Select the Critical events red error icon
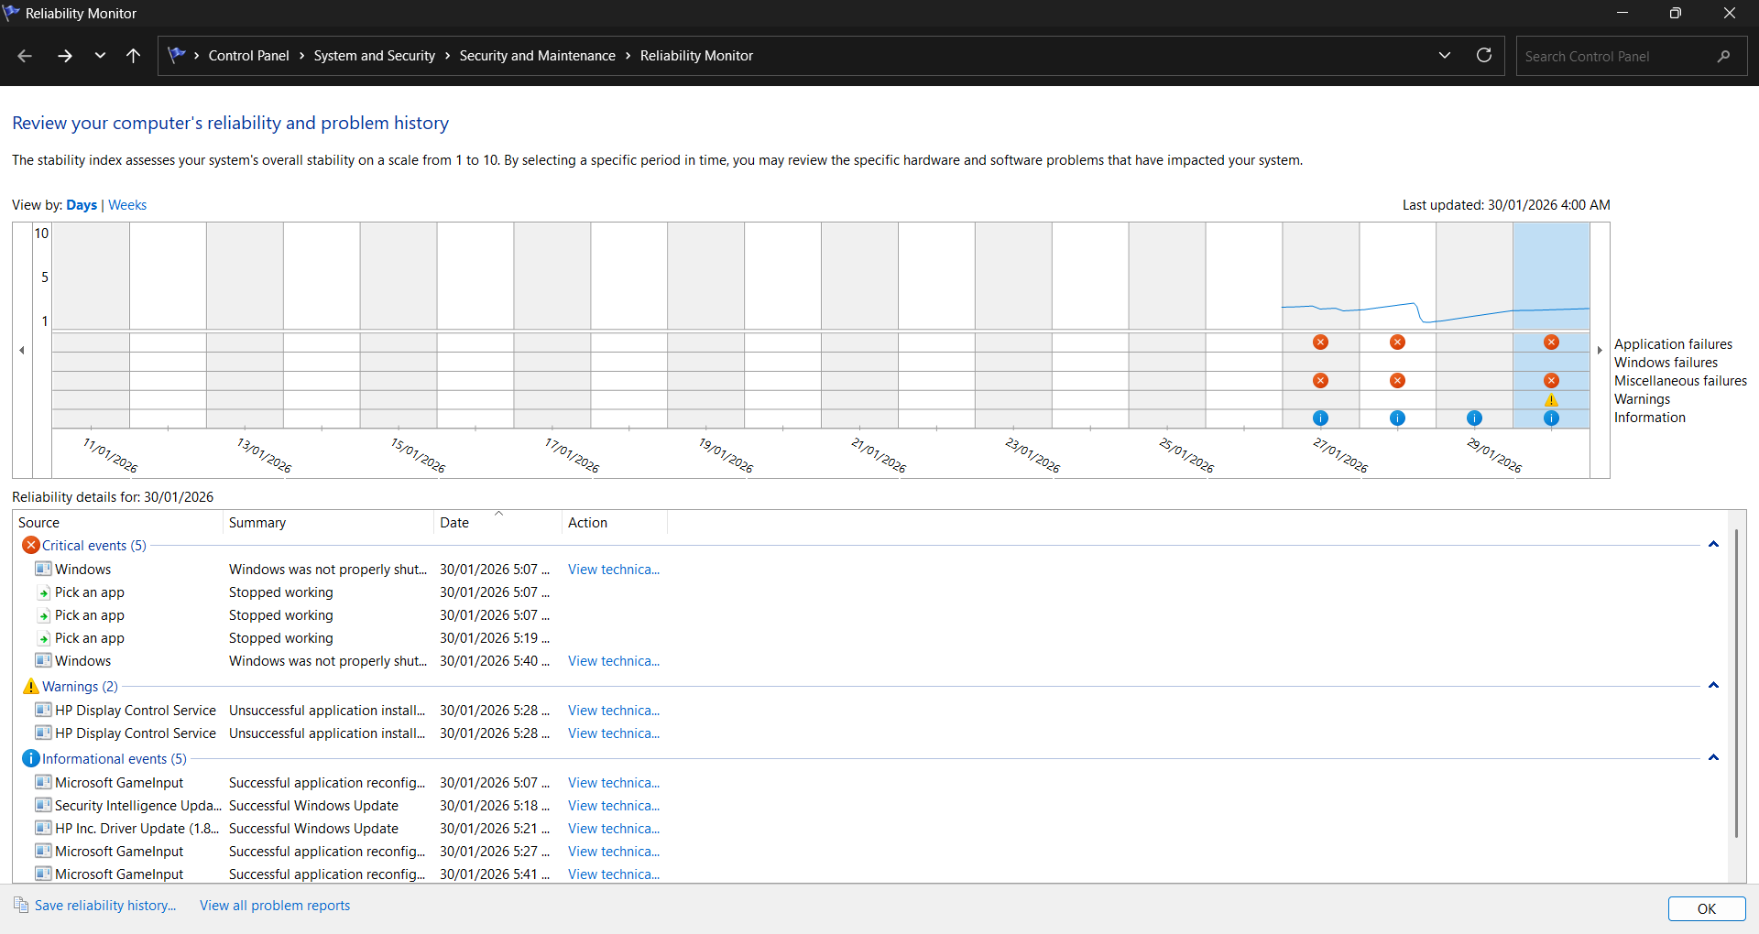Image resolution: width=1759 pixels, height=934 pixels. tap(30, 546)
